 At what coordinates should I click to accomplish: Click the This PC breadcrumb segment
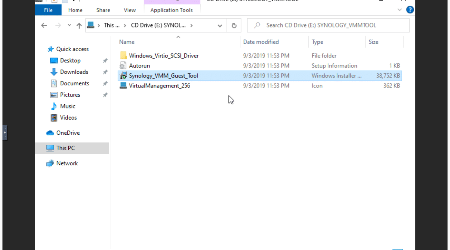(x=112, y=25)
